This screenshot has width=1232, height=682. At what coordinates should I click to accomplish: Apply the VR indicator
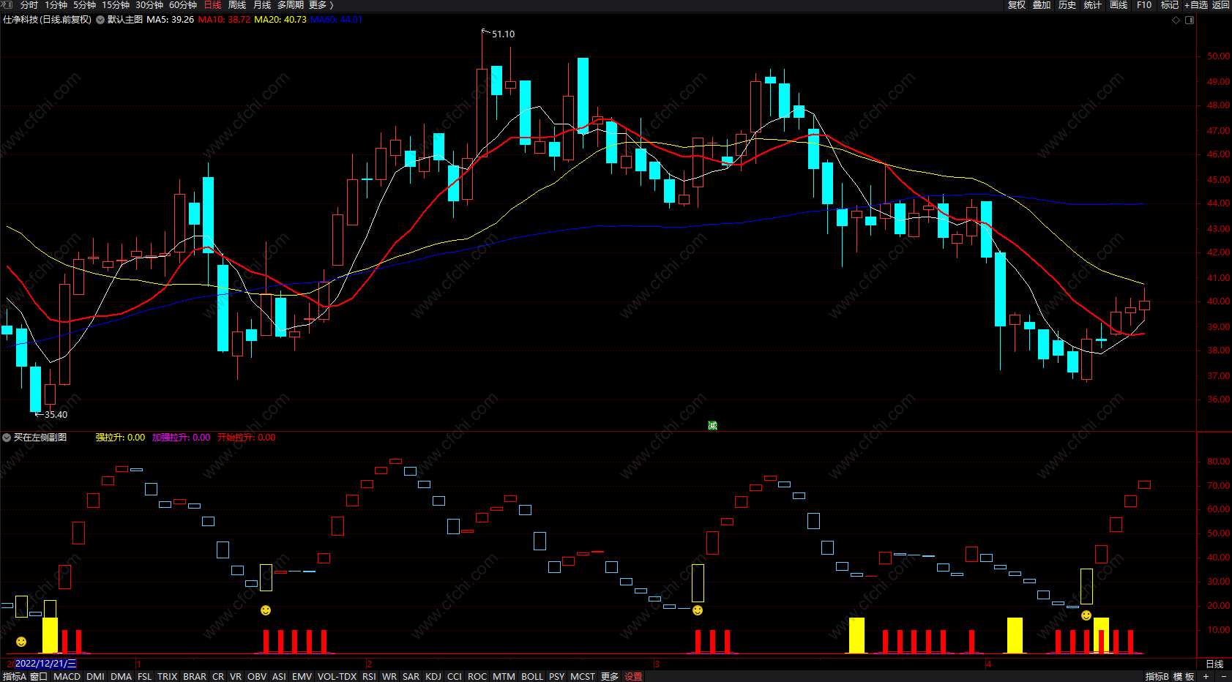[x=236, y=677]
